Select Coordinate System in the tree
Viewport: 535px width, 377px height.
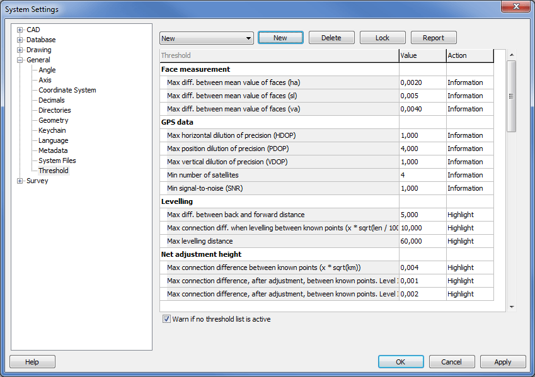tap(67, 90)
